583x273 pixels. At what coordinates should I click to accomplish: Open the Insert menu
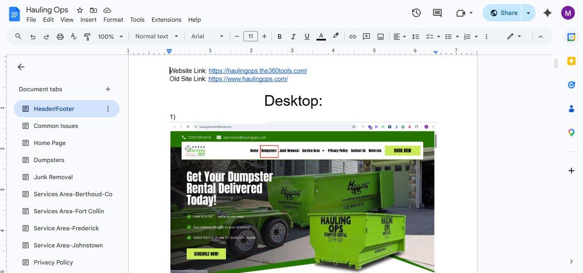88,20
